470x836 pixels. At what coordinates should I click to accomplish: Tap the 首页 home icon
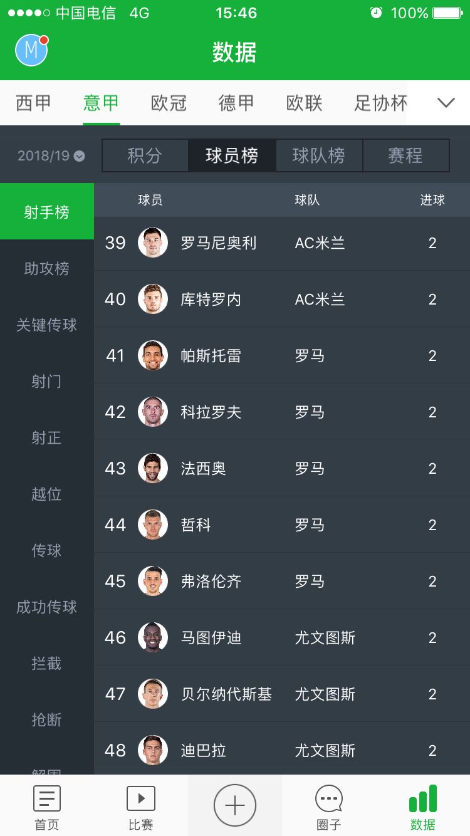46,799
